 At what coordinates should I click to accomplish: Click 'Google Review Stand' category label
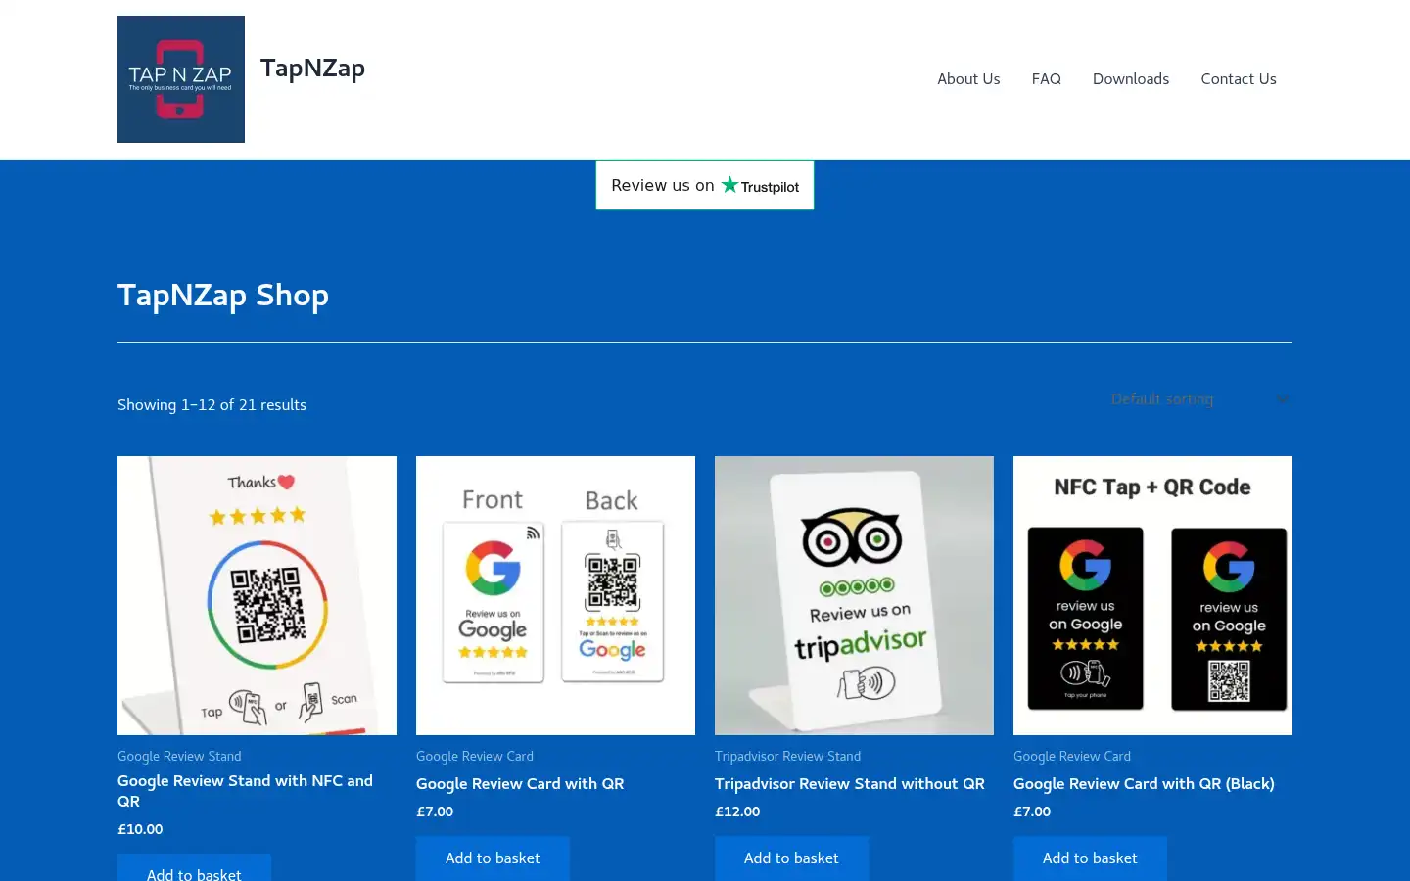[179, 756]
